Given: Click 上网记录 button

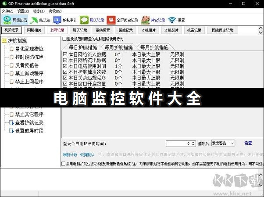Looking at the screenshot, I should (x=57, y=30).
